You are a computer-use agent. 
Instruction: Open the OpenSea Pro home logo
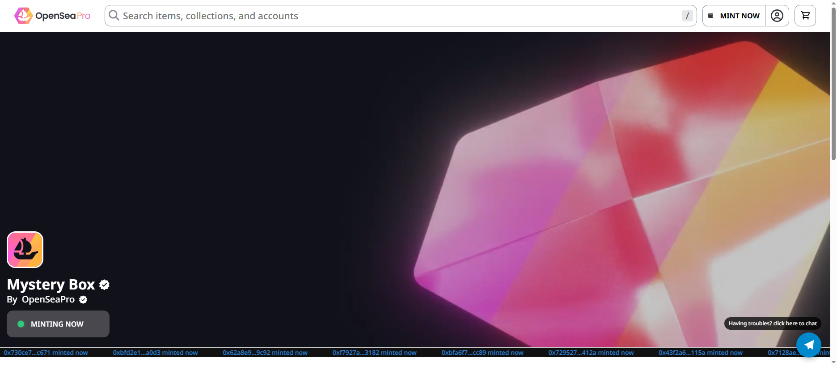click(x=52, y=16)
